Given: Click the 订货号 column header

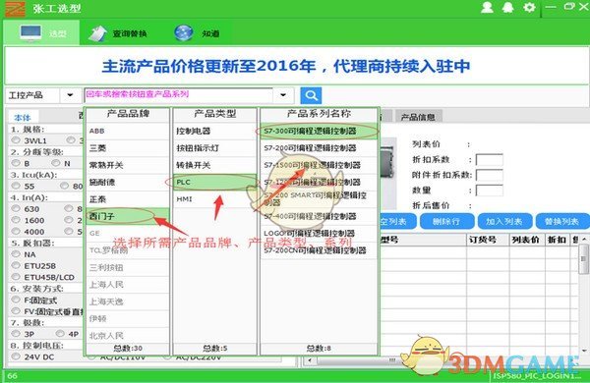Looking at the screenshot, I should tap(488, 240).
